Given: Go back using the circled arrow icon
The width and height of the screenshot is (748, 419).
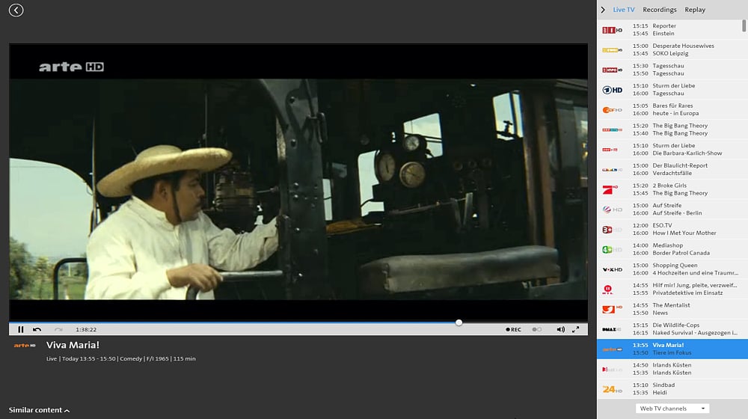Looking at the screenshot, I should (16, 10).
